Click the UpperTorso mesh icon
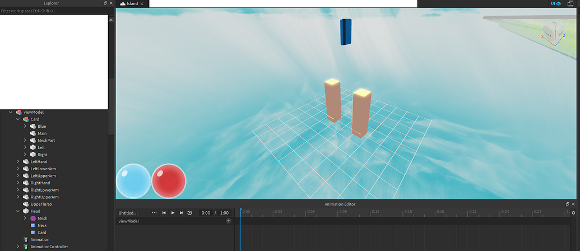Image resolution: width=580 pixels, height=251 pixels. (x=26, y=204)
